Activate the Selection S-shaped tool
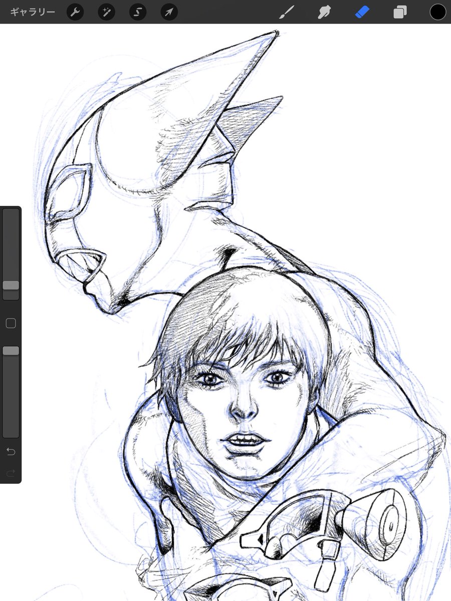Viewport: 451px width, 601px height. (138, 12)
